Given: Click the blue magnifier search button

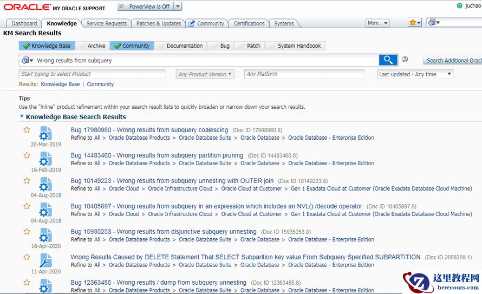Looking at the screenshot, I should [x=388, y=60].
